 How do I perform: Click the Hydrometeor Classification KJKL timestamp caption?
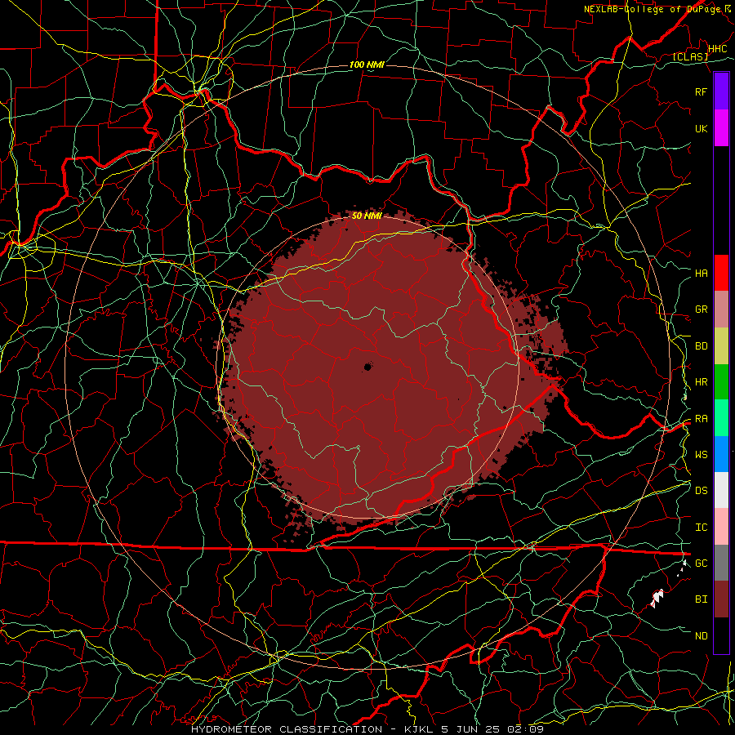(367, 729)
